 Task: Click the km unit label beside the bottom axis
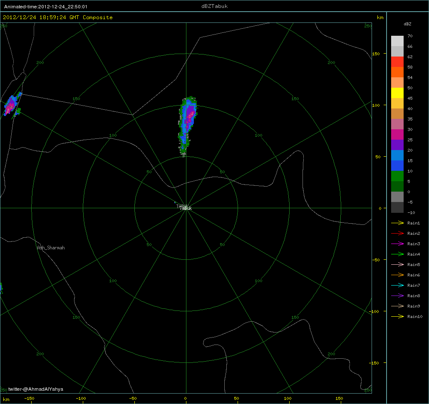6,399
